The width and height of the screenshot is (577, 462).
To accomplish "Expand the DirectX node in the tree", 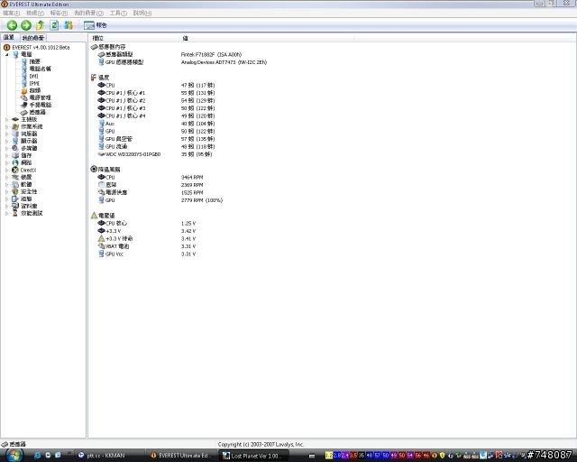I will click(x=6, y=170).
